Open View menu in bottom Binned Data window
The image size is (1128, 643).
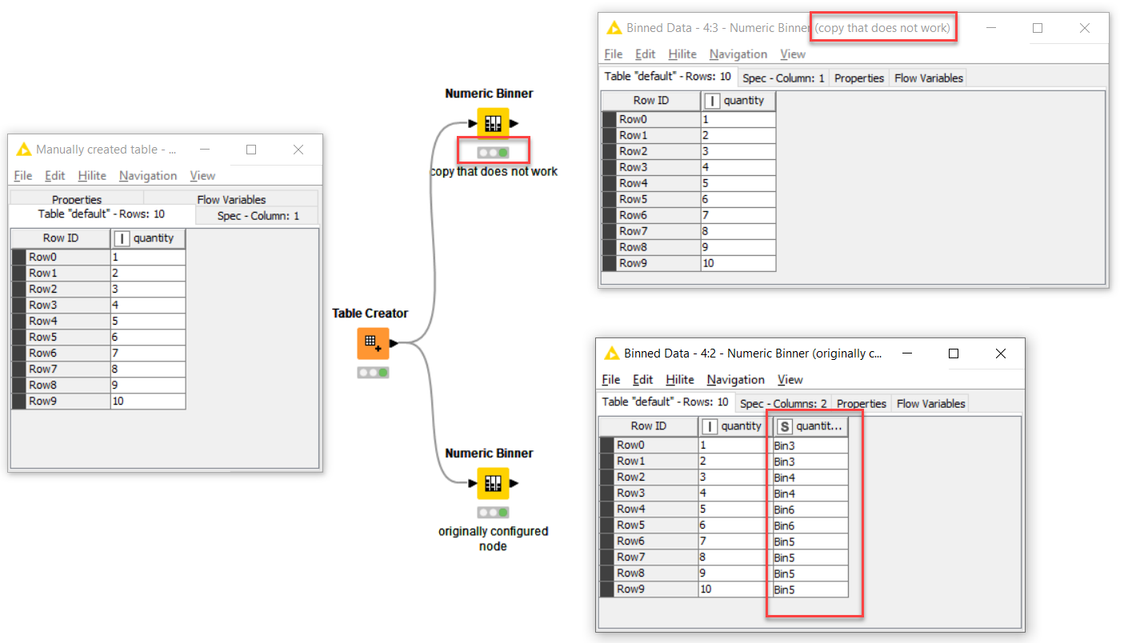point(790,380)
